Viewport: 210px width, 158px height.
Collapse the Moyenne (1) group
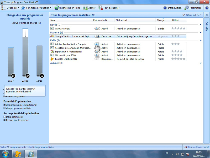tap(201, 32)
